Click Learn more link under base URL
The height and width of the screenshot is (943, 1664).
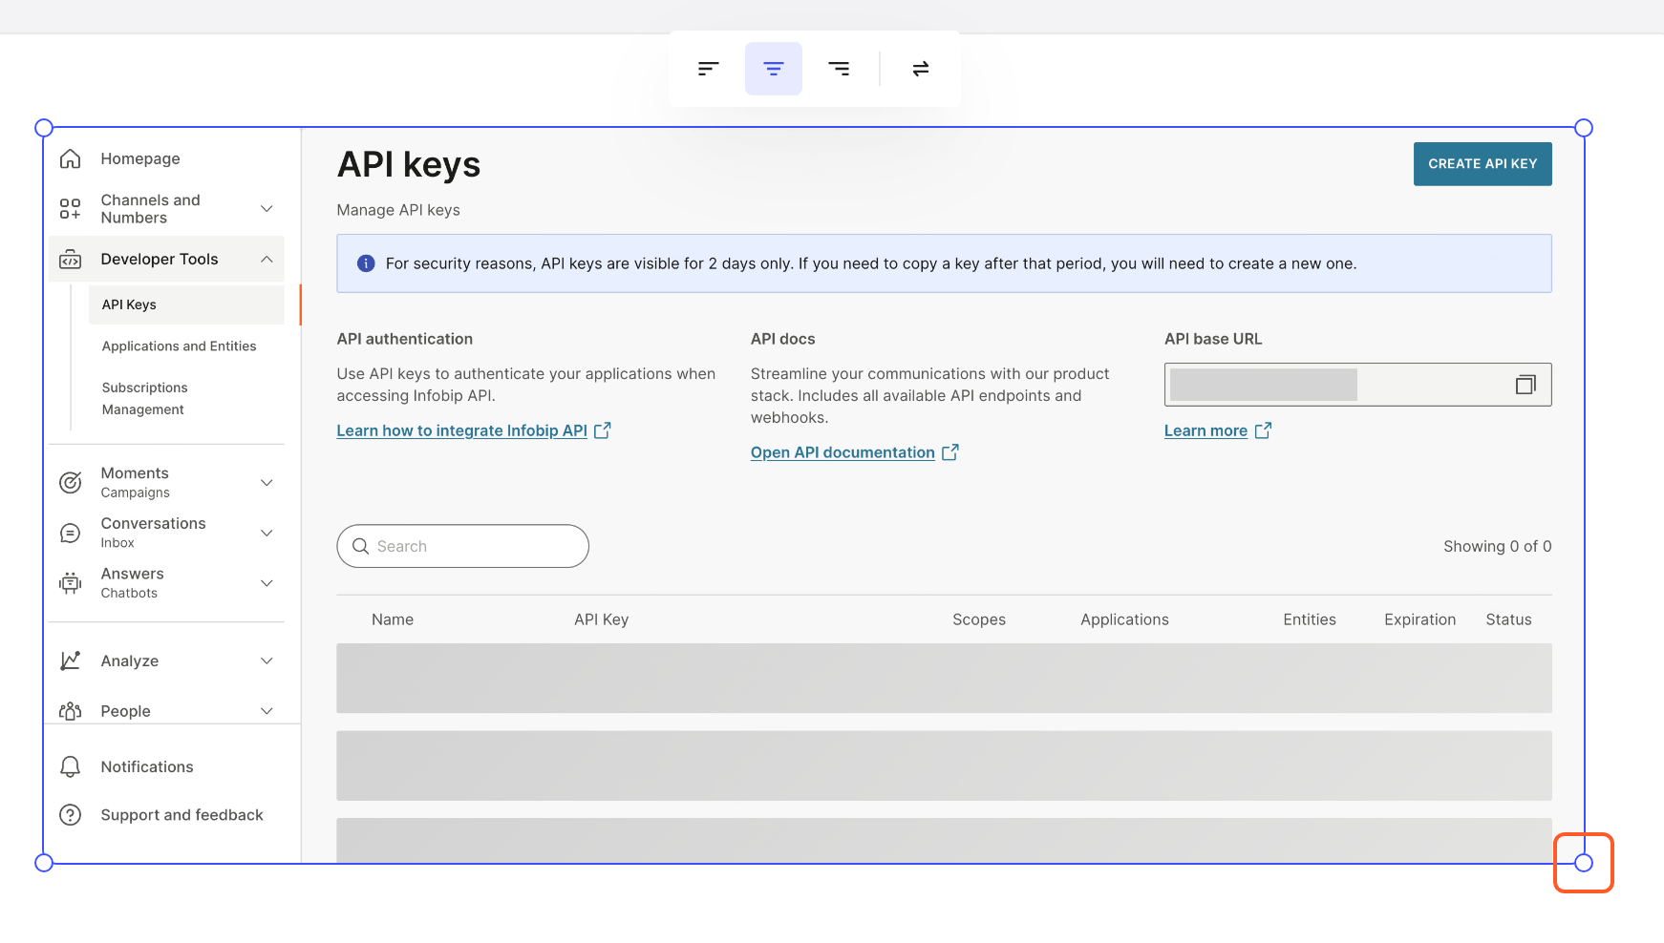point(1217,430)
